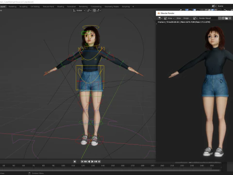Screen dimensions: 233x175
Task: Jump to the first frame
Action: pyautogui.click(x=82, y=161)
